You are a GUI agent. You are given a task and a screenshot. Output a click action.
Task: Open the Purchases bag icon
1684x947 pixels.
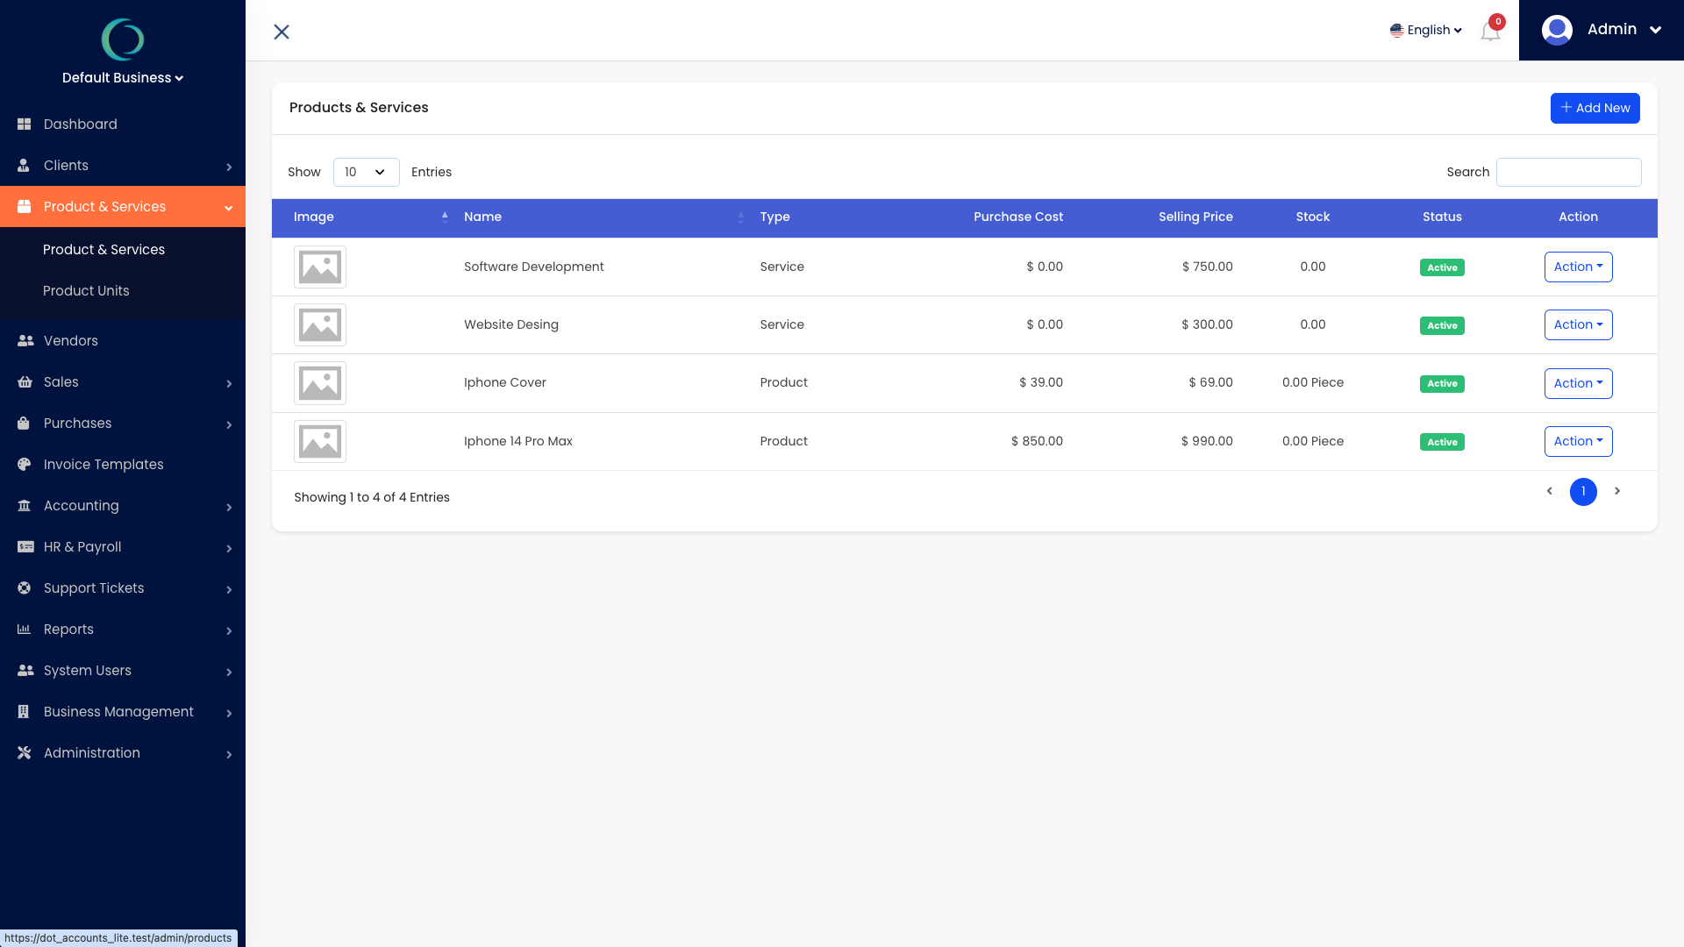click(x=25, y=423)
